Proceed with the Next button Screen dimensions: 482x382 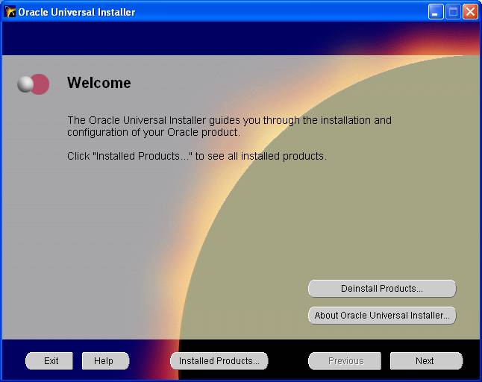click(x=426, y=361)
